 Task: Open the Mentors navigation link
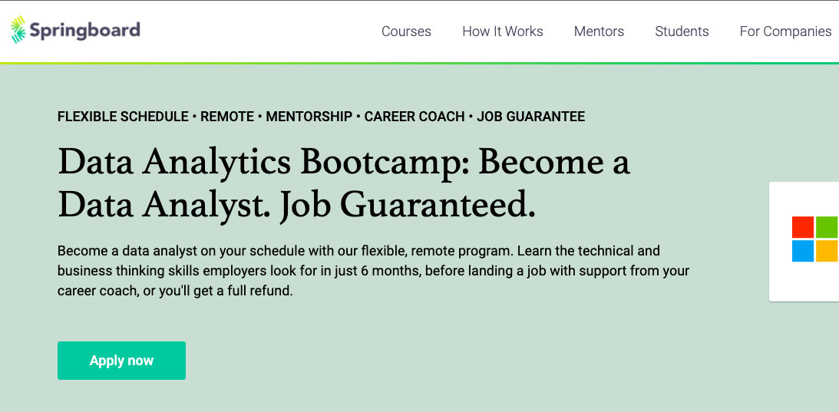pos(599,31)
